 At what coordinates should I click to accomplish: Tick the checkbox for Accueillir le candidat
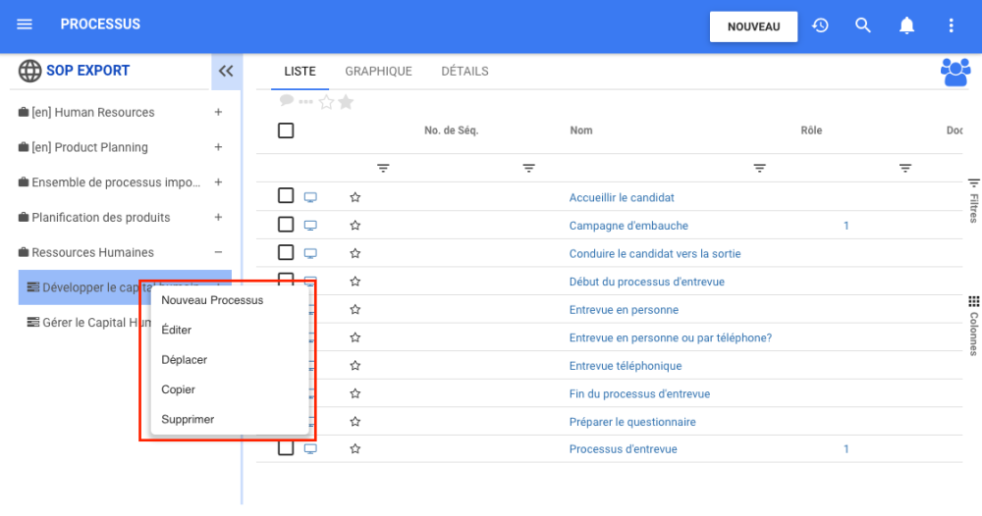[286, 196]
